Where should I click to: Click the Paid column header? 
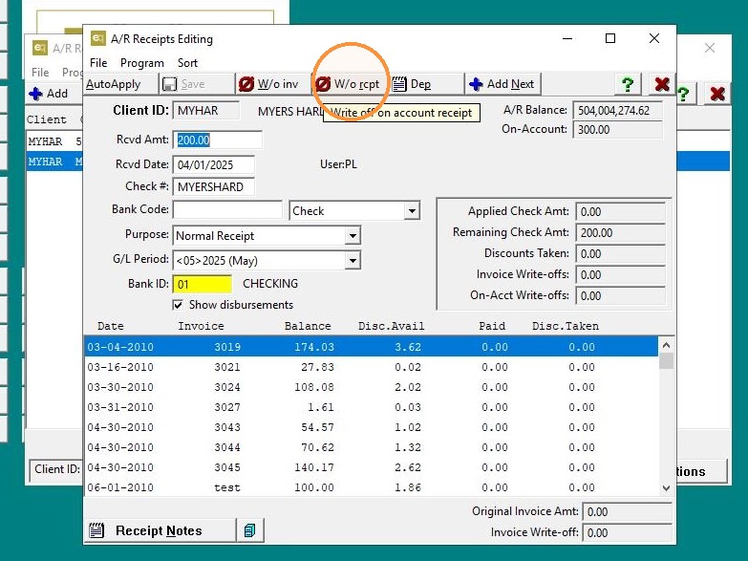492,326
